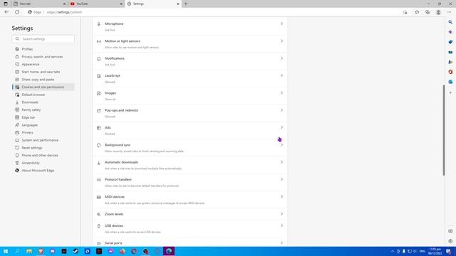
Task: Expand Automatic downloads settings arrow
Action: point(281,162)
